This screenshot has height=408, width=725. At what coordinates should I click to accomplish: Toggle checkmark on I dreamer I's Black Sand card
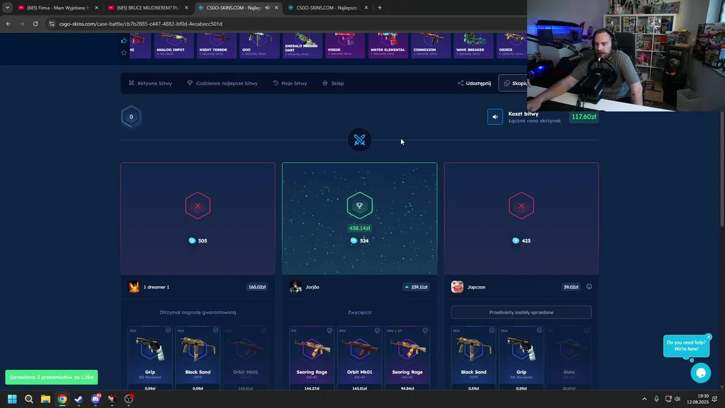pyautogui.click(x=216, y=330)
